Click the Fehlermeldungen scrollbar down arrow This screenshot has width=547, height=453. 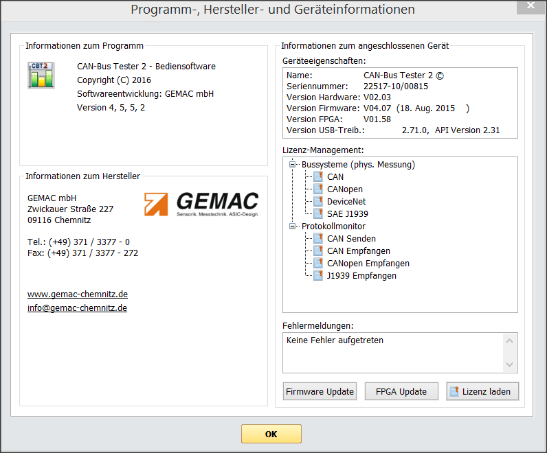510,364
